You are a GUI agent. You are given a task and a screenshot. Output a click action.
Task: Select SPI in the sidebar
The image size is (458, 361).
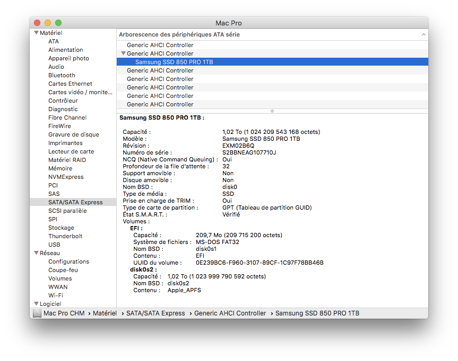coord(53,219)
